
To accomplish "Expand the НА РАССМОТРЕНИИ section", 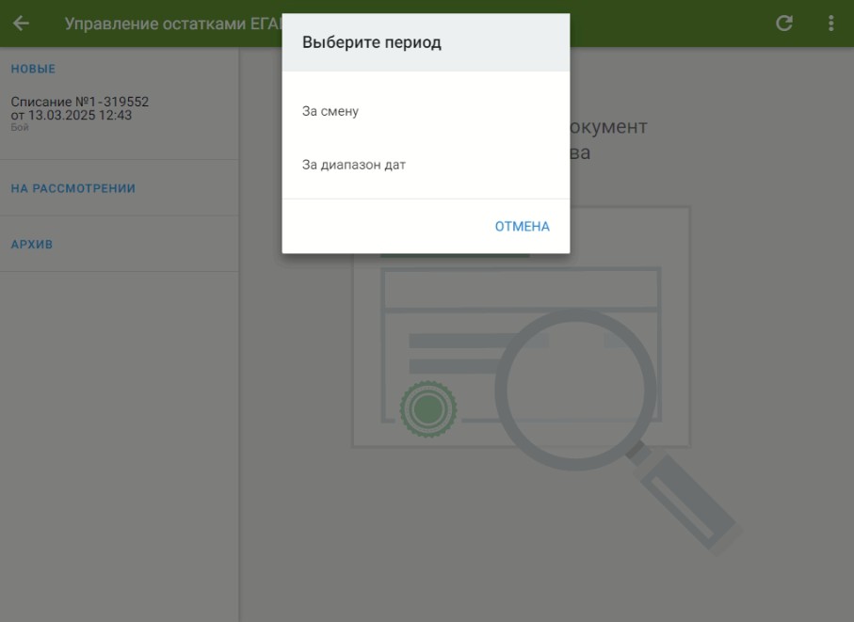I will [x=73, y=188].
